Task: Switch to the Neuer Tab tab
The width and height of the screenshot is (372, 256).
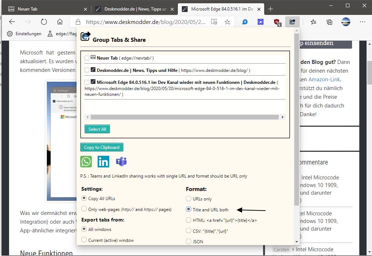Action: 48,9
